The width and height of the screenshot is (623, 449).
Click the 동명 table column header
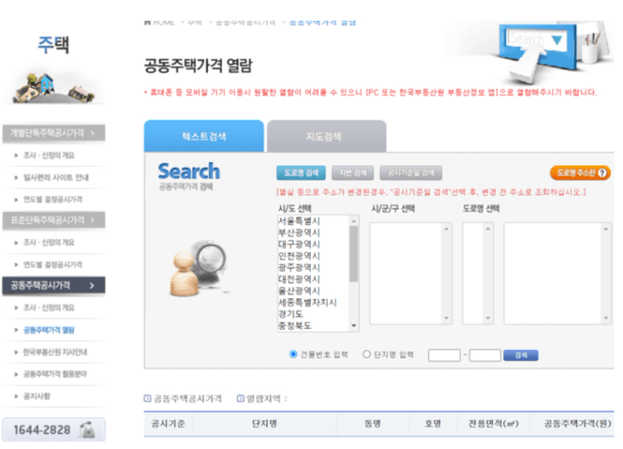pyautogui.click(x=373, y=423)
